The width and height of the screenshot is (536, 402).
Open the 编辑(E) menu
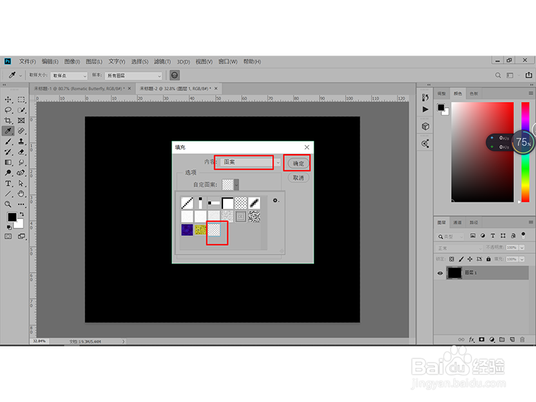coord(50,62)
